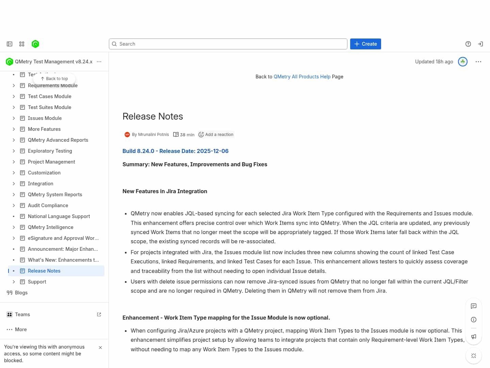
Task: Click the log in arrow icon
Action: coord(480,44)
